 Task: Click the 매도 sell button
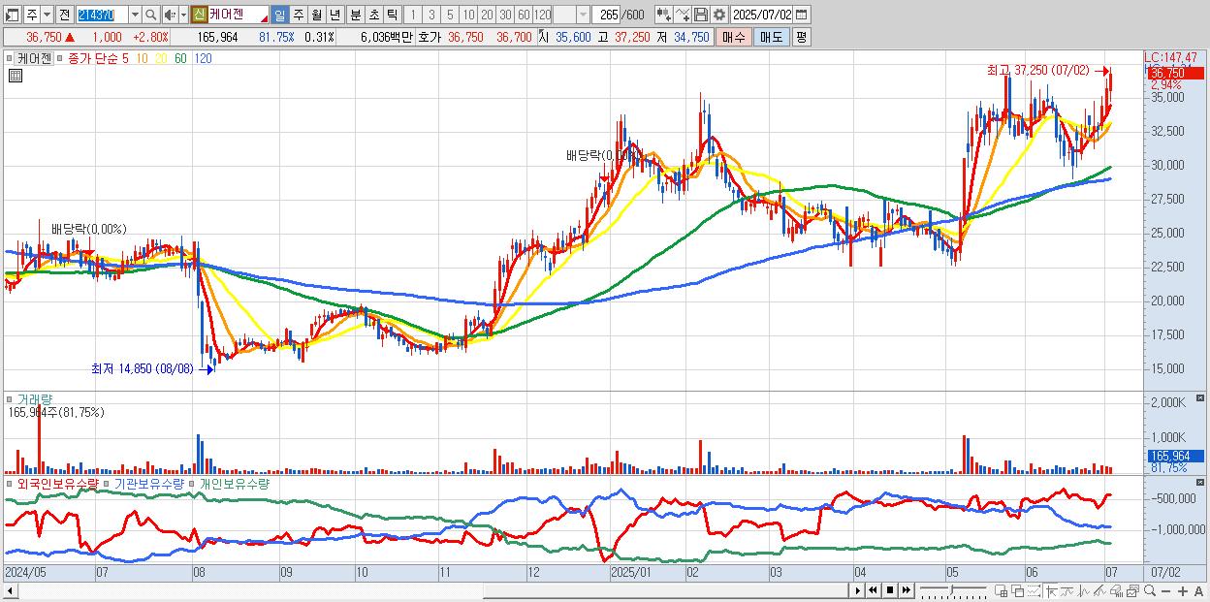click(x=772, y=37)
